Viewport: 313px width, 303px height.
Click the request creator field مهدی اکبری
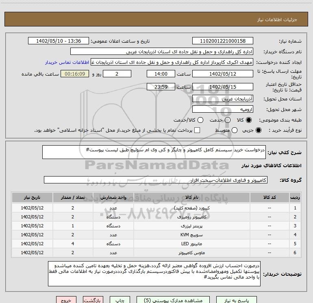pos(172,62)
